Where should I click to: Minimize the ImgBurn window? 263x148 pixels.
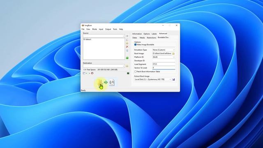[x=163, y=25]
